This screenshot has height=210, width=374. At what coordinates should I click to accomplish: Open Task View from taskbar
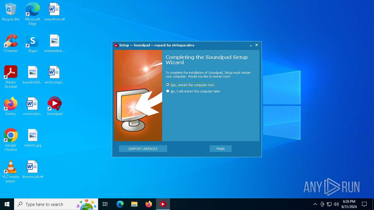click(105, 204)
